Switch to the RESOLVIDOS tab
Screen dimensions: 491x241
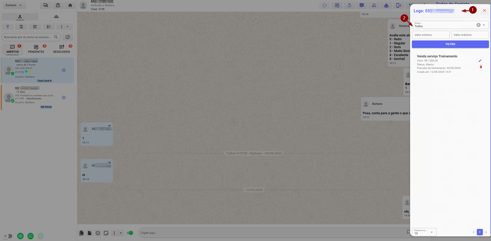click(x=62, y=49)
